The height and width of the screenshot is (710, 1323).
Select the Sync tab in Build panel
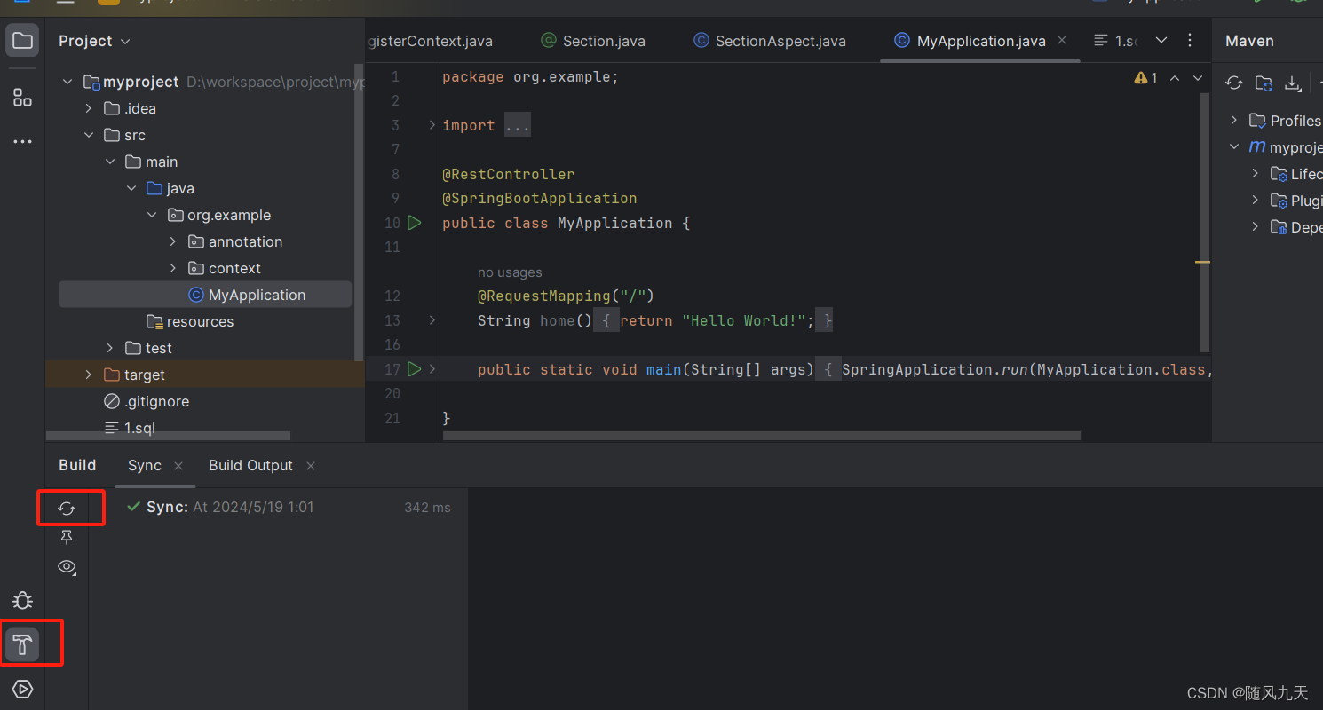(145, 466)
